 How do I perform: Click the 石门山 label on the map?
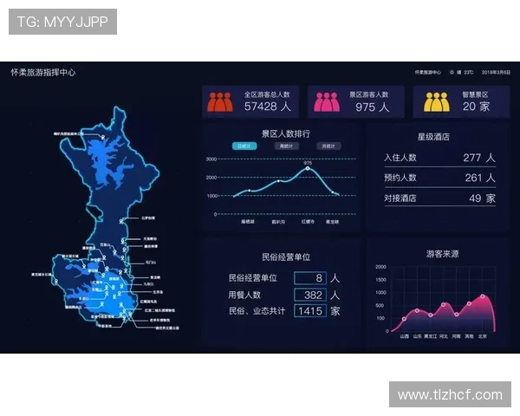[x=151, y=263]
